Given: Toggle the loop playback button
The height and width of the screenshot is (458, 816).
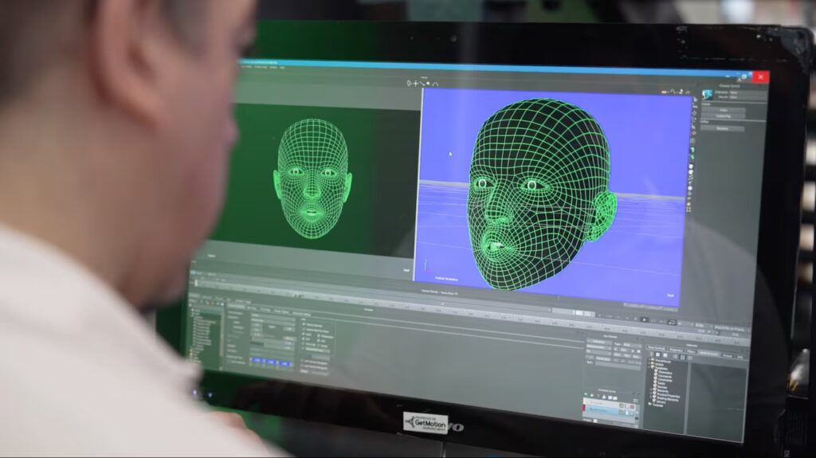Looking at the screenshot, I should [x=672, y=322].
